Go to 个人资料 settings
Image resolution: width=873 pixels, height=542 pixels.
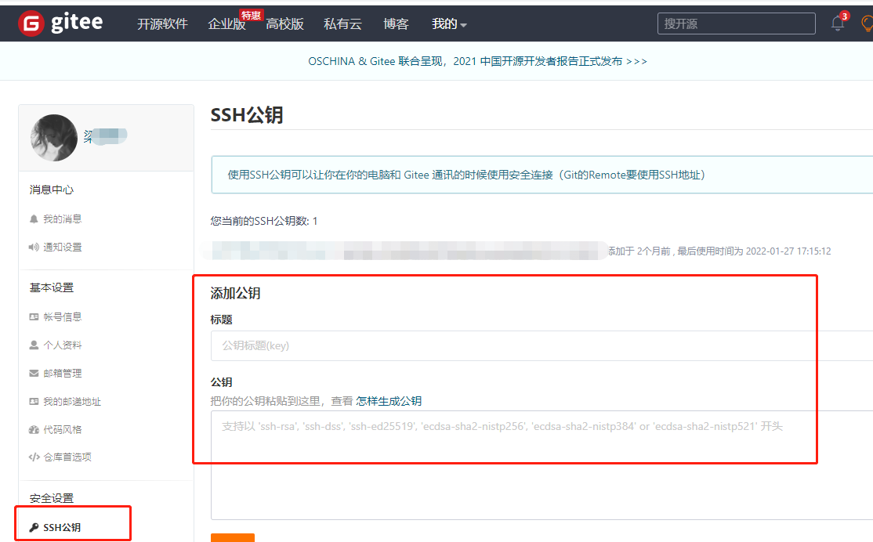coord(63,345)
